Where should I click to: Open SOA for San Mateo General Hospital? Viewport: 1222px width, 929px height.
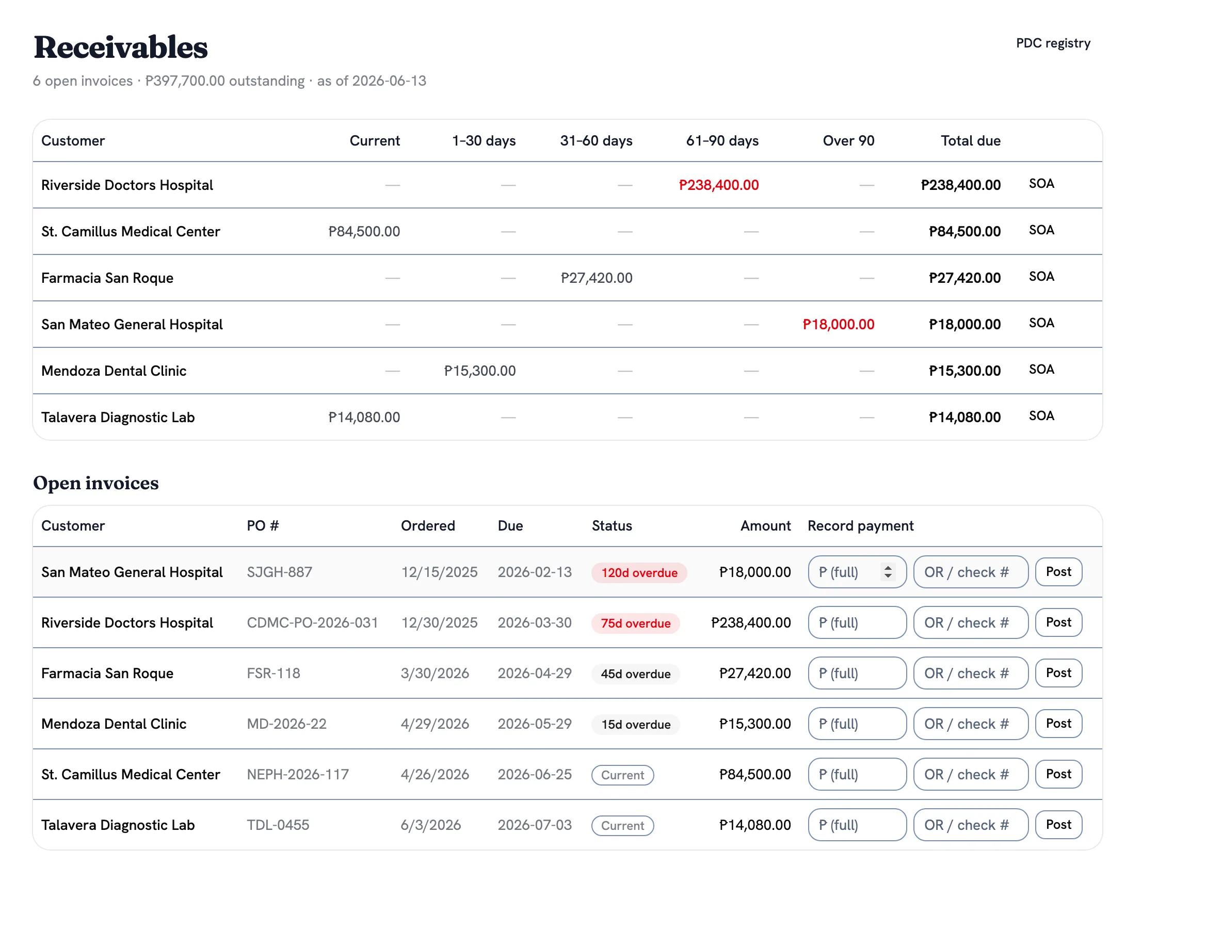coord(1041,323)
